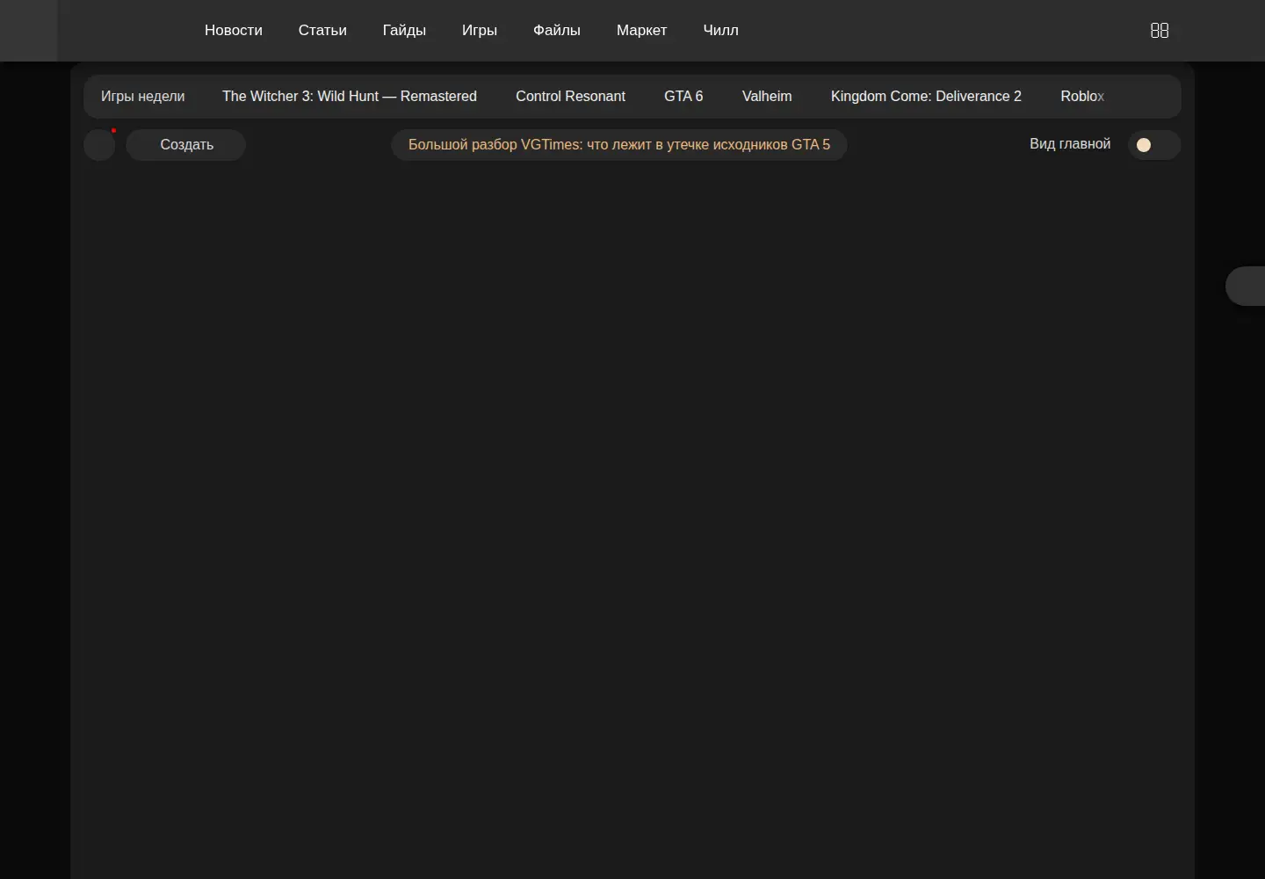The width and height of the screenshot is (1265, 879).
Task: Select the Игры menu item
Action: [480, 31]
